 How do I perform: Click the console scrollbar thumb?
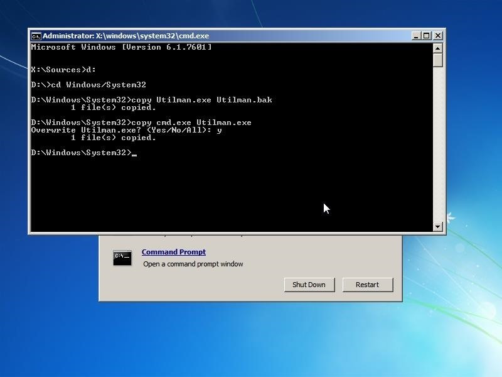point(437,60)
